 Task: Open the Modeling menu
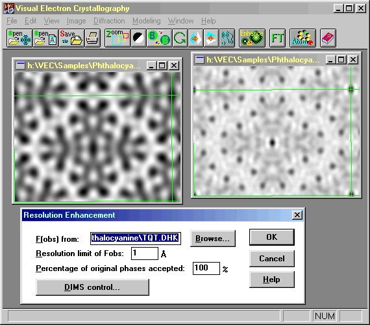[x=146, y=21]
